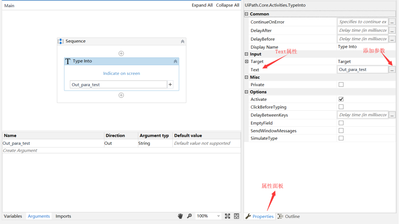Click Display Name value Type Into

pos(347,47)
